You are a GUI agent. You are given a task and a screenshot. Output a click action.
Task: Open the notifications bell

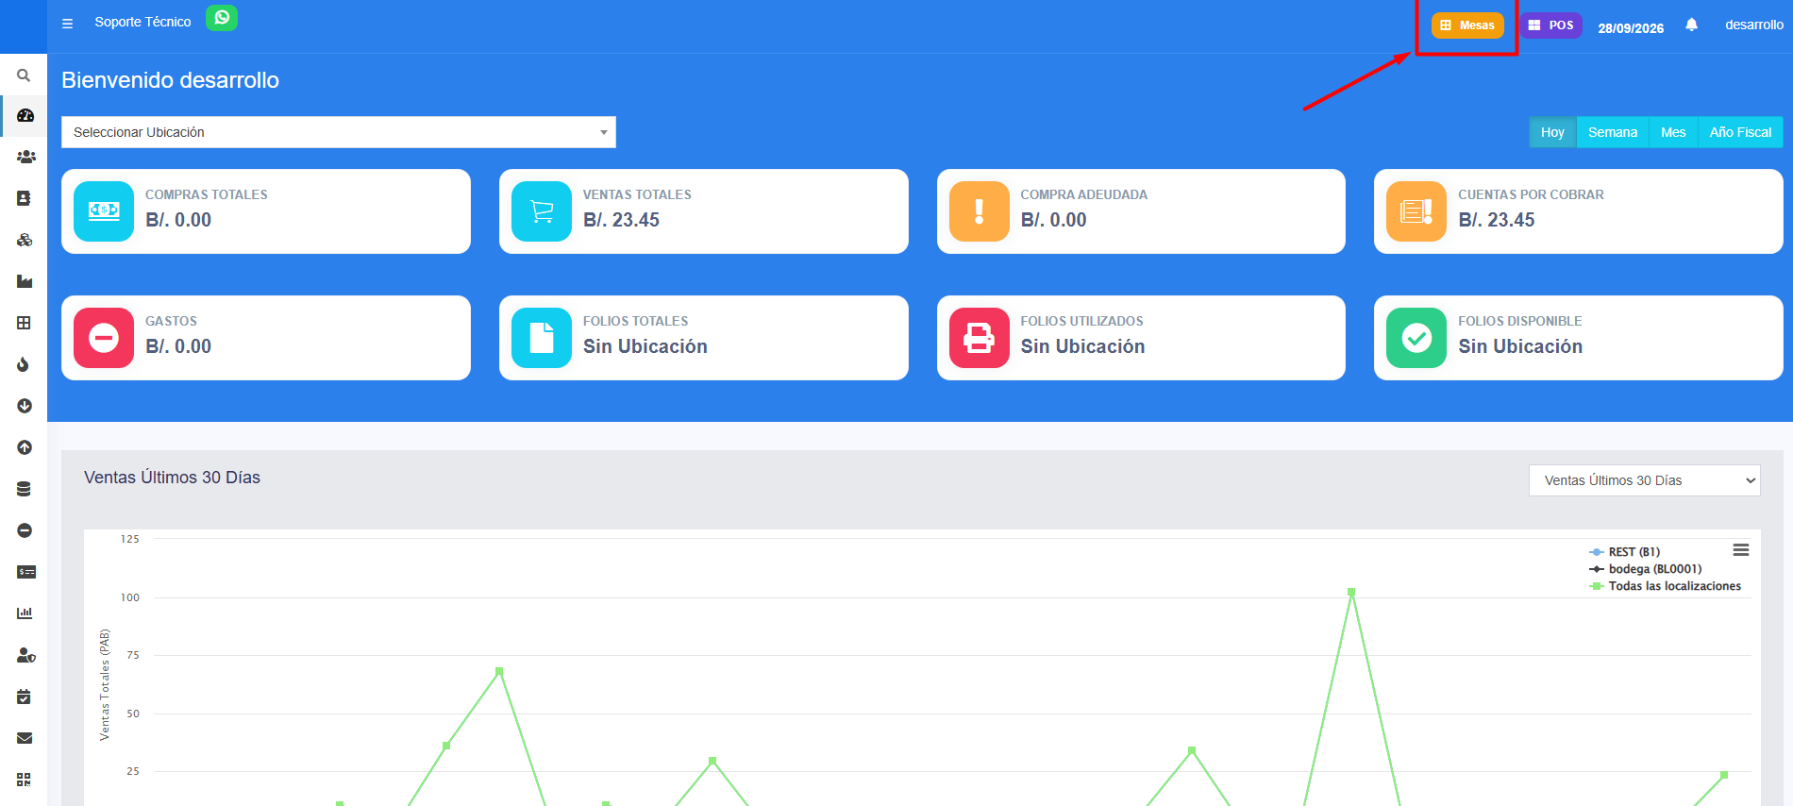point(1691,25)
